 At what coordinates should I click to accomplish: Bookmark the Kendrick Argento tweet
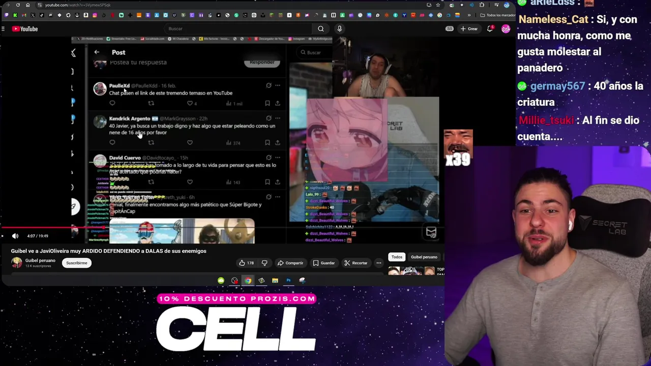[x=267, y=142]
